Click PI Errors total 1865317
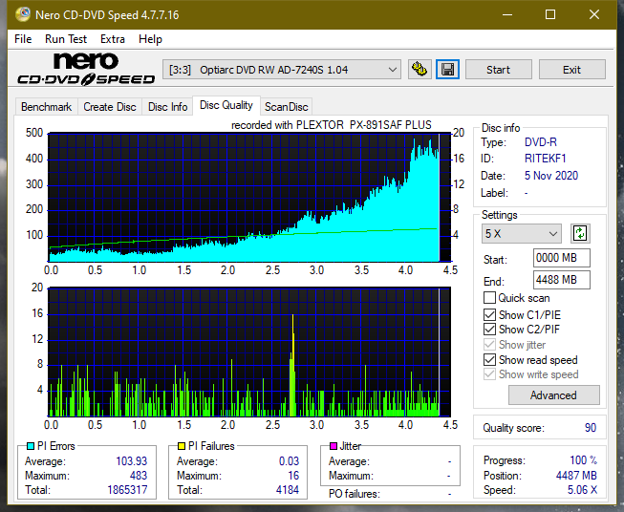This screenshot has width=624, height=512. [127, 489]
